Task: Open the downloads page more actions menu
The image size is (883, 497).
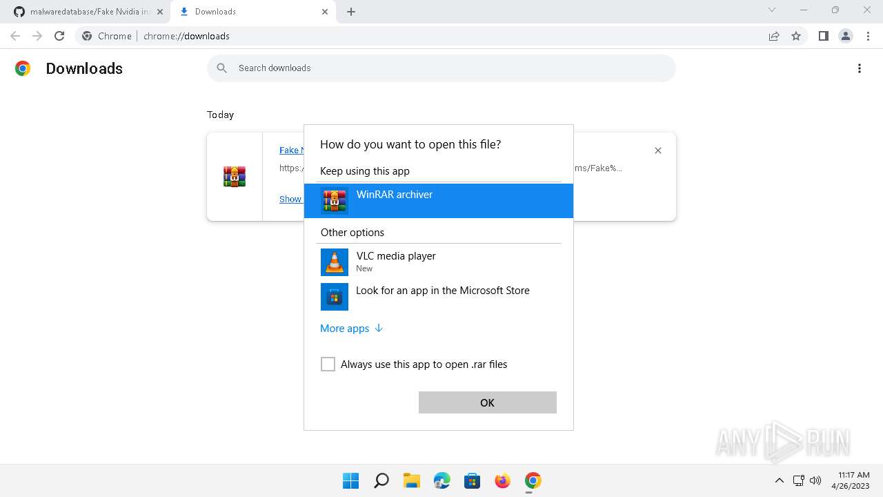Action: pos(860,68)
